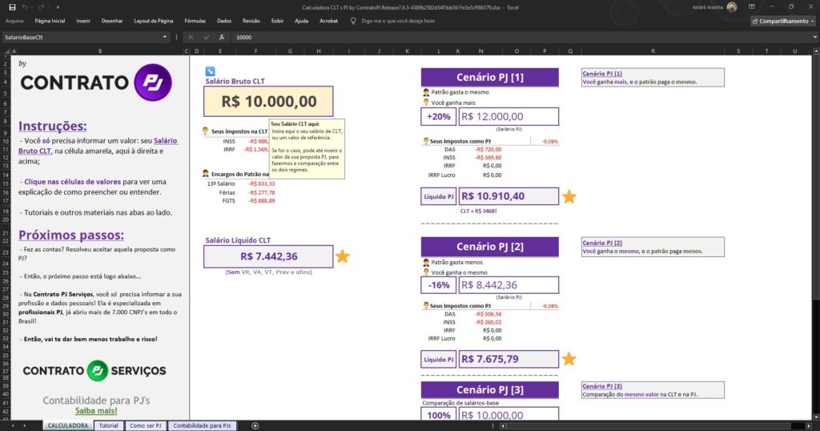Click the Select All corner triangle
820x431 pixels.
click(x=6, y=51)
